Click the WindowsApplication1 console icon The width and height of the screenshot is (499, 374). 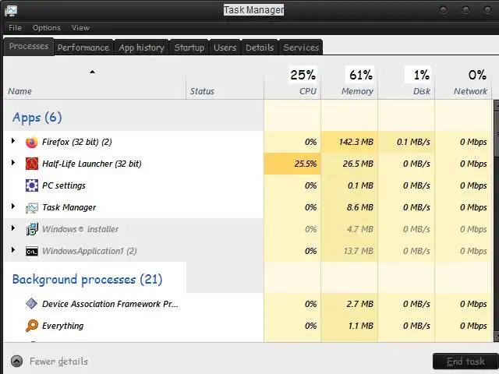[x=31, y=252]
